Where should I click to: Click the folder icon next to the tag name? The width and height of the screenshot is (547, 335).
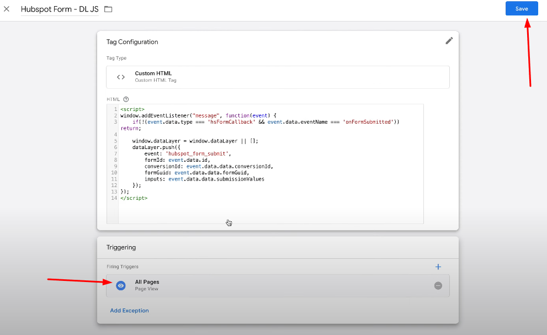(108, 9)
